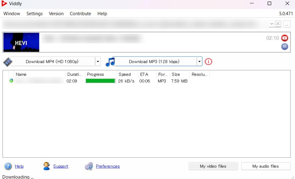Expand the MP4 quality dropdown arrow

coord(98,61)
